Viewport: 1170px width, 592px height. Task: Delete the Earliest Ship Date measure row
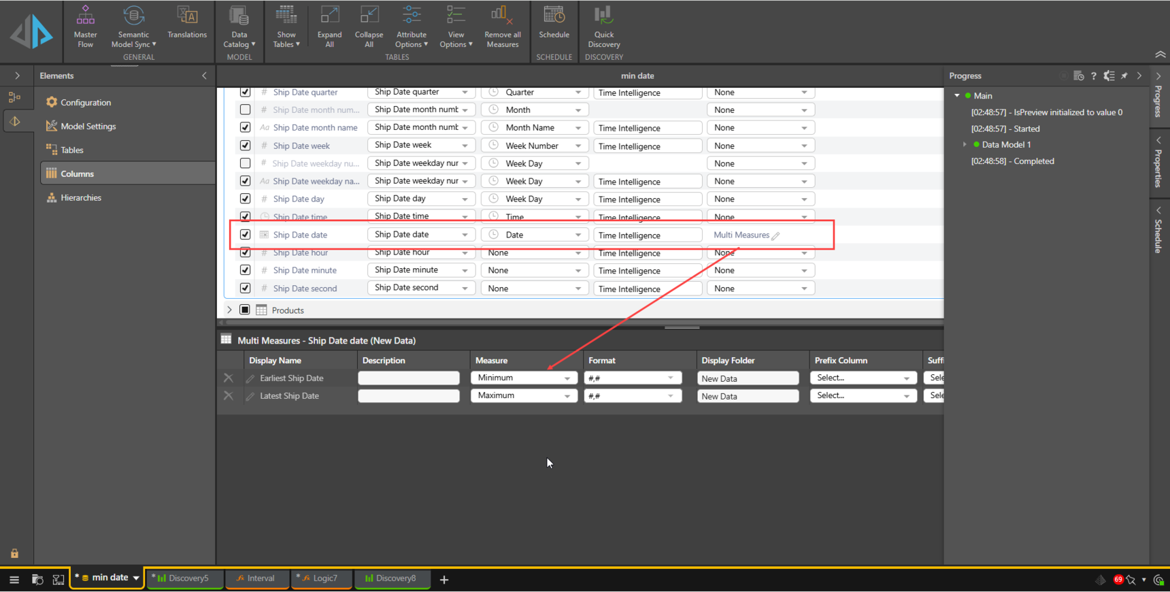click(229, 378)
